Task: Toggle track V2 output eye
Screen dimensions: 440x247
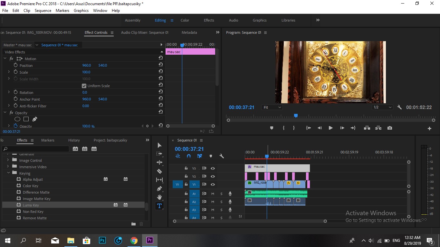Action: point(213,176)
